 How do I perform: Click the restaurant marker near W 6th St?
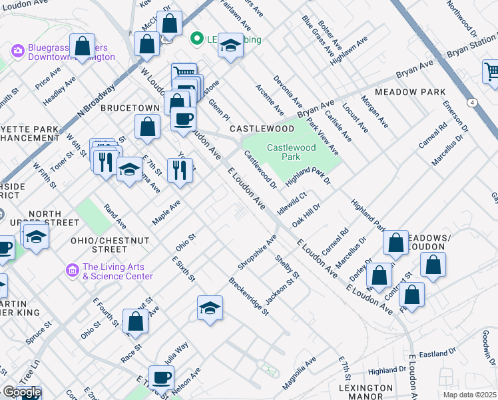tap(105, 161)
